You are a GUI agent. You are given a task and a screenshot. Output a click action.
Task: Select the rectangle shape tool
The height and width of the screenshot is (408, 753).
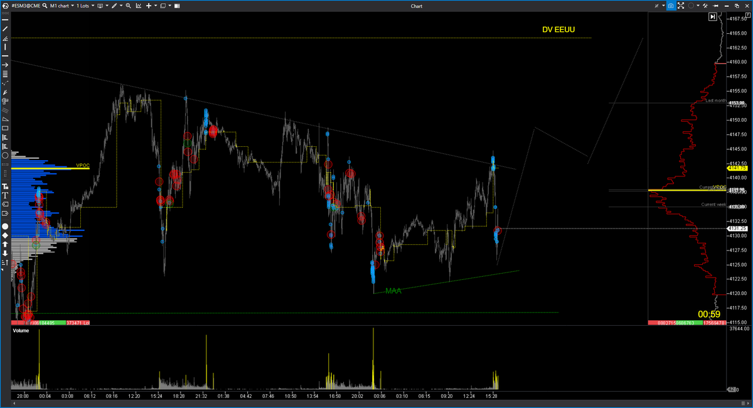5,128
